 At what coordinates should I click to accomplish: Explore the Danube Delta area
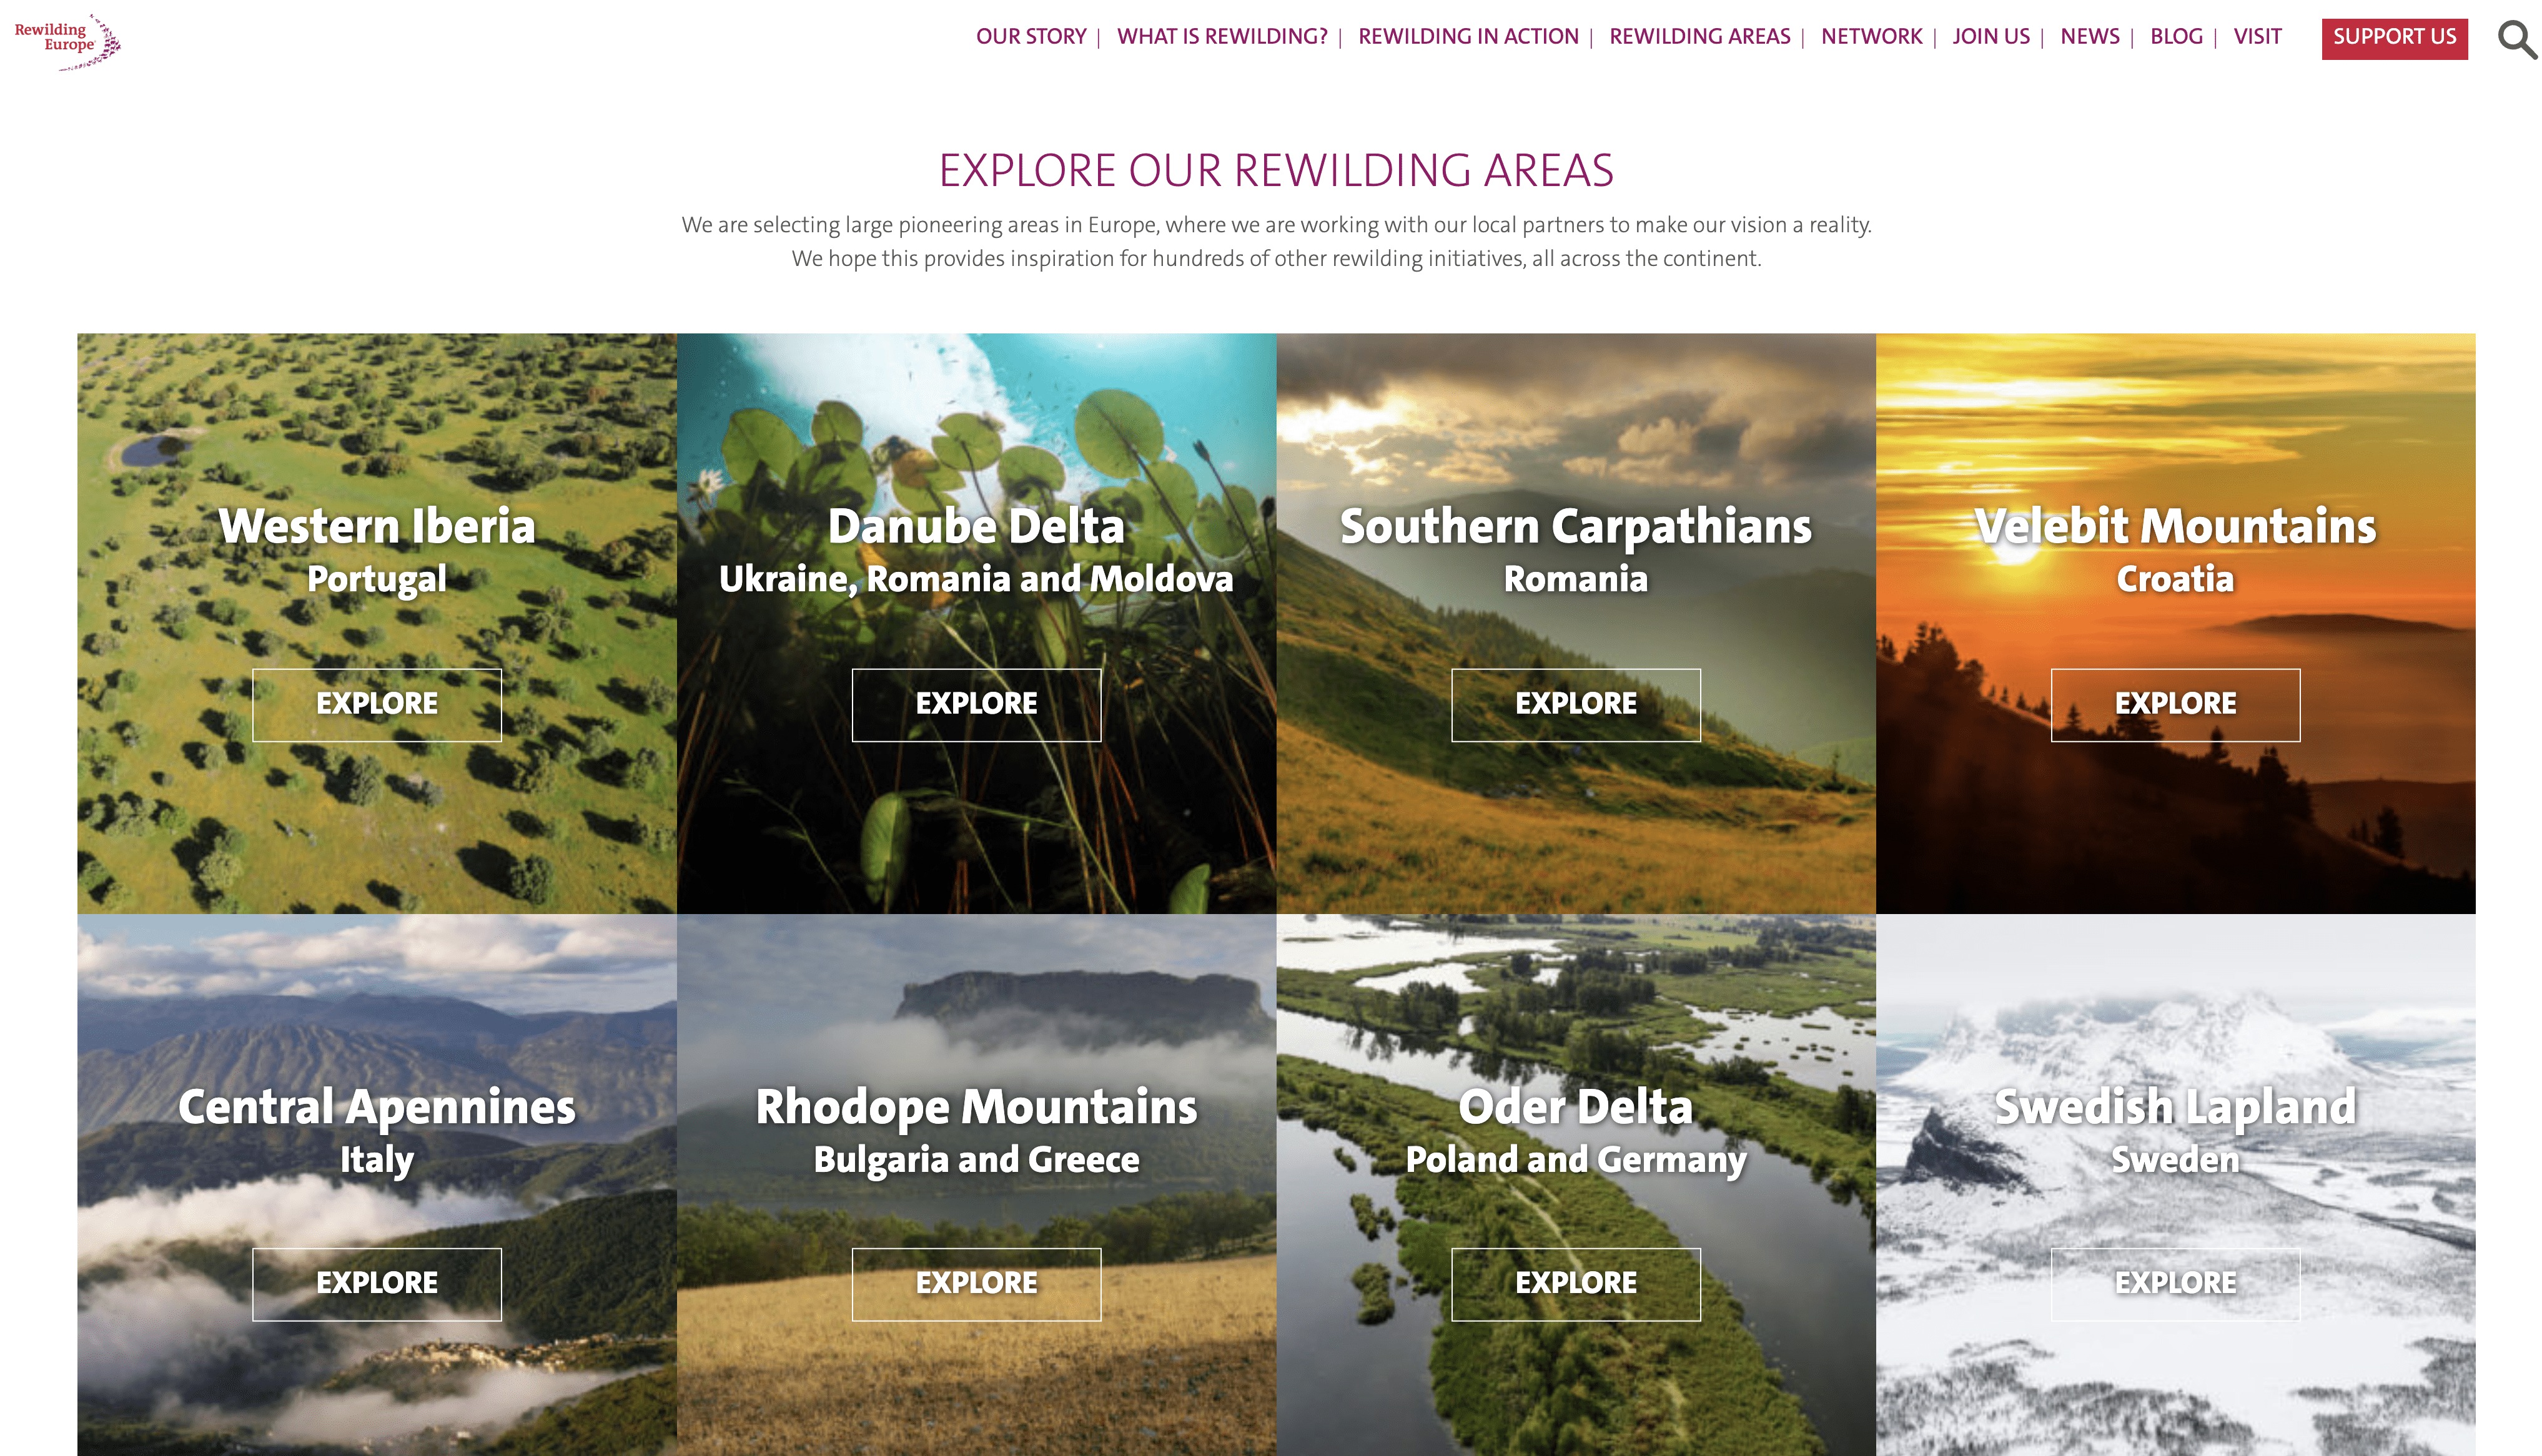976,704
